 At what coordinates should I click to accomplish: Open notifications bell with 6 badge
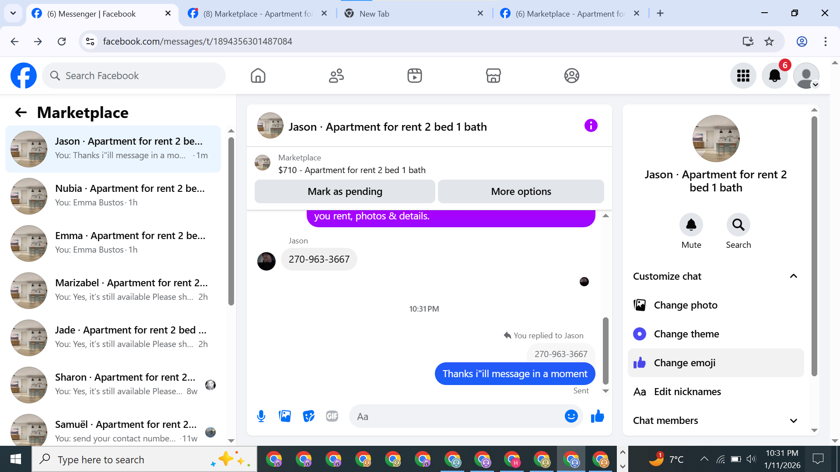[775, 76]
